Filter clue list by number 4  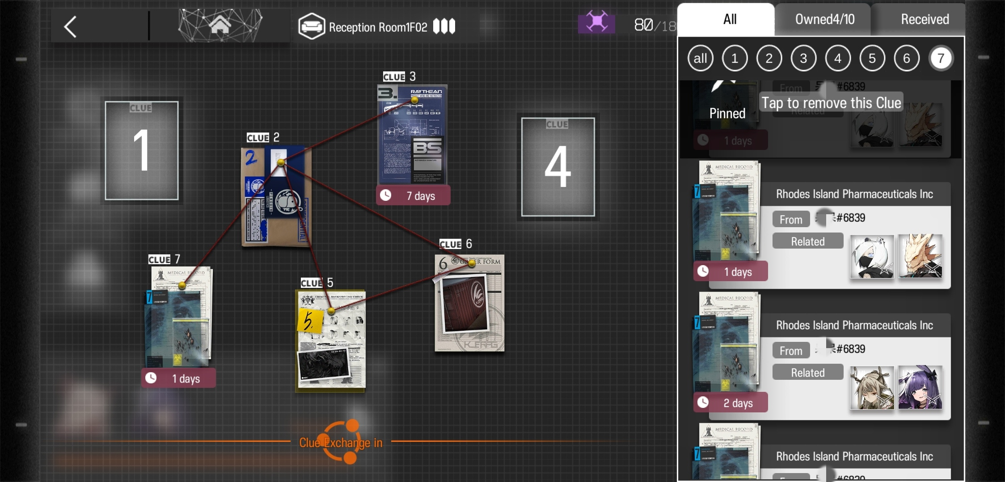pos(838,58)
